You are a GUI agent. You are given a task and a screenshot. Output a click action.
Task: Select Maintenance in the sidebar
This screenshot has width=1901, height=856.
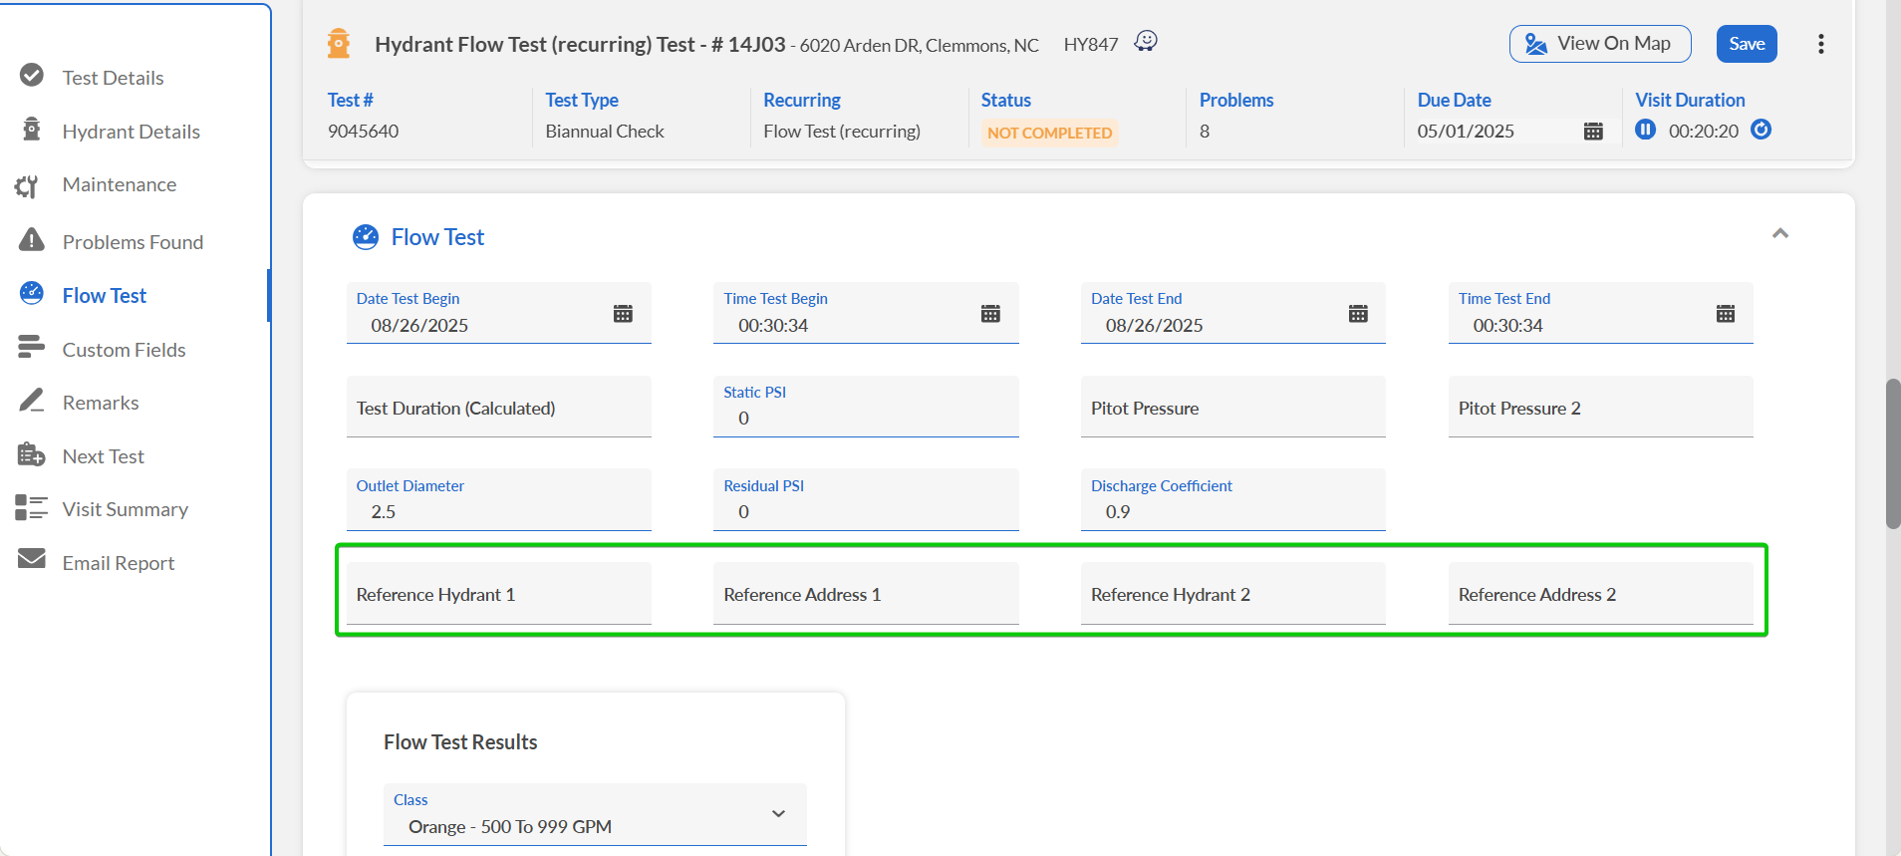coord(119,184)
